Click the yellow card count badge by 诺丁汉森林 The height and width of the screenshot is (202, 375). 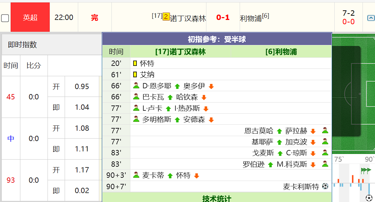(x=166, y=17)
